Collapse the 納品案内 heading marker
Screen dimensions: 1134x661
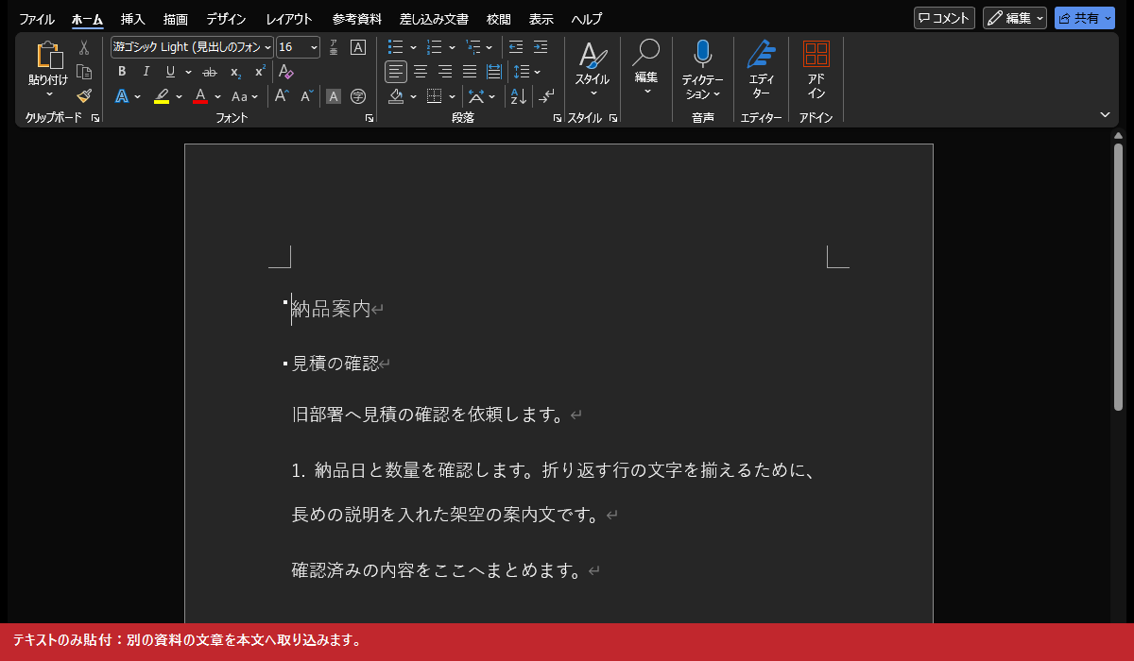coord(285,302)
